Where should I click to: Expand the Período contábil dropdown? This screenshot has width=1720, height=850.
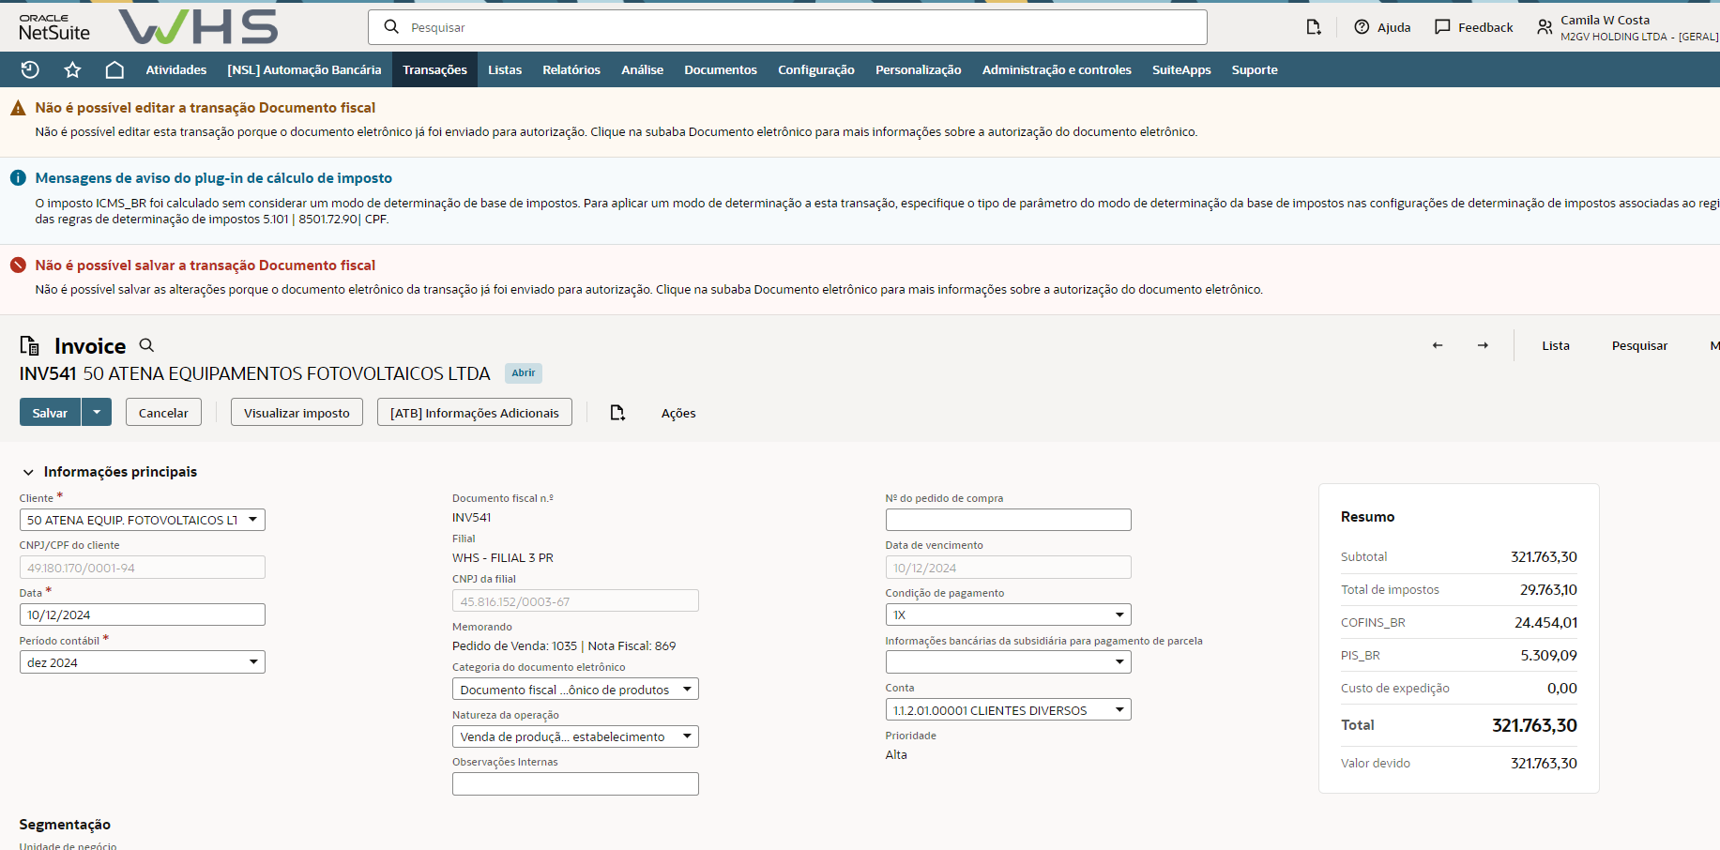point(252,662)
